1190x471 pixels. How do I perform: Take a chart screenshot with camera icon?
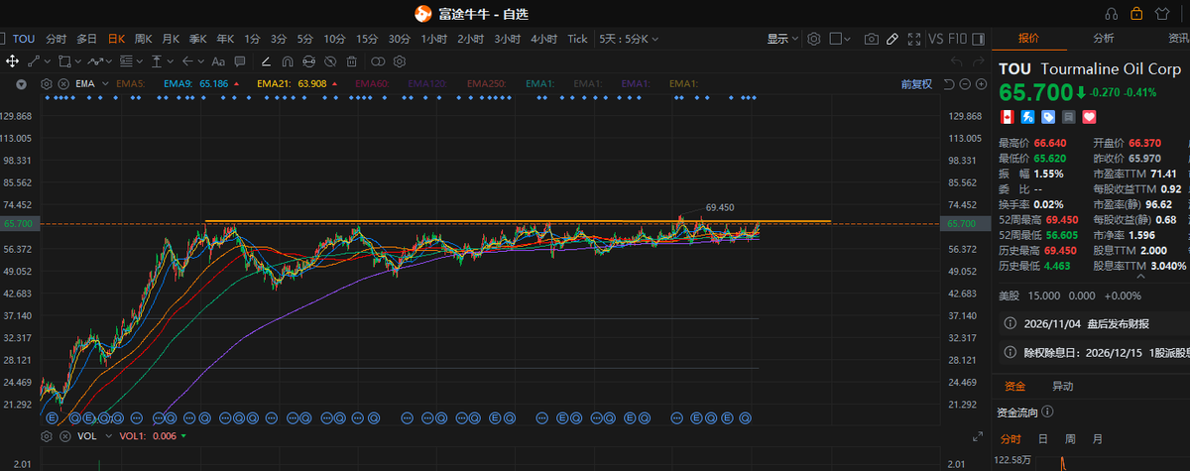point(872,39)
